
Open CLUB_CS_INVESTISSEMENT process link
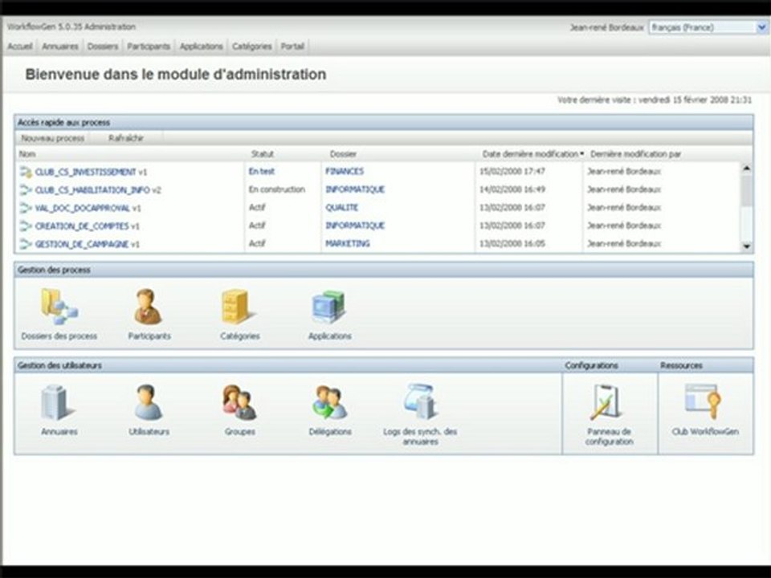coord(86,172)
